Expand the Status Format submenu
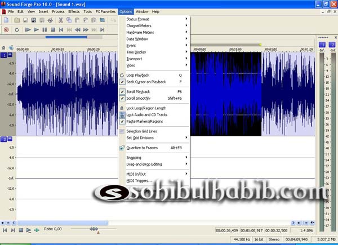338x245 pixels. tap(154, 19)
